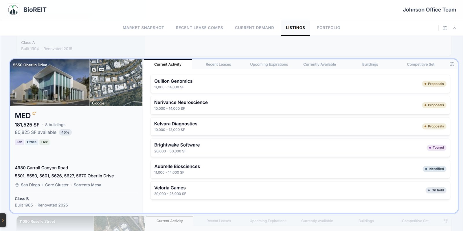Open the Google aerial map thumbnail
This screenshot has height=231, width=463.
[x=116, y=83]
